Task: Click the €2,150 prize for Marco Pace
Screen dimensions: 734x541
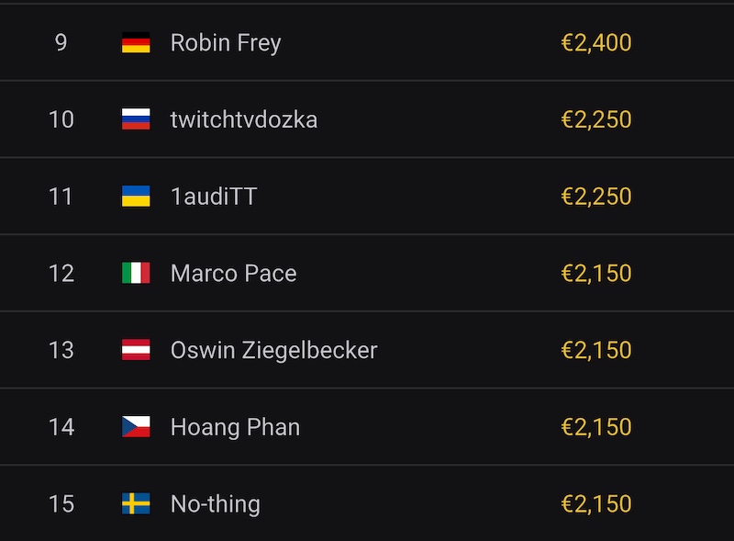Action: click(595, 273)
